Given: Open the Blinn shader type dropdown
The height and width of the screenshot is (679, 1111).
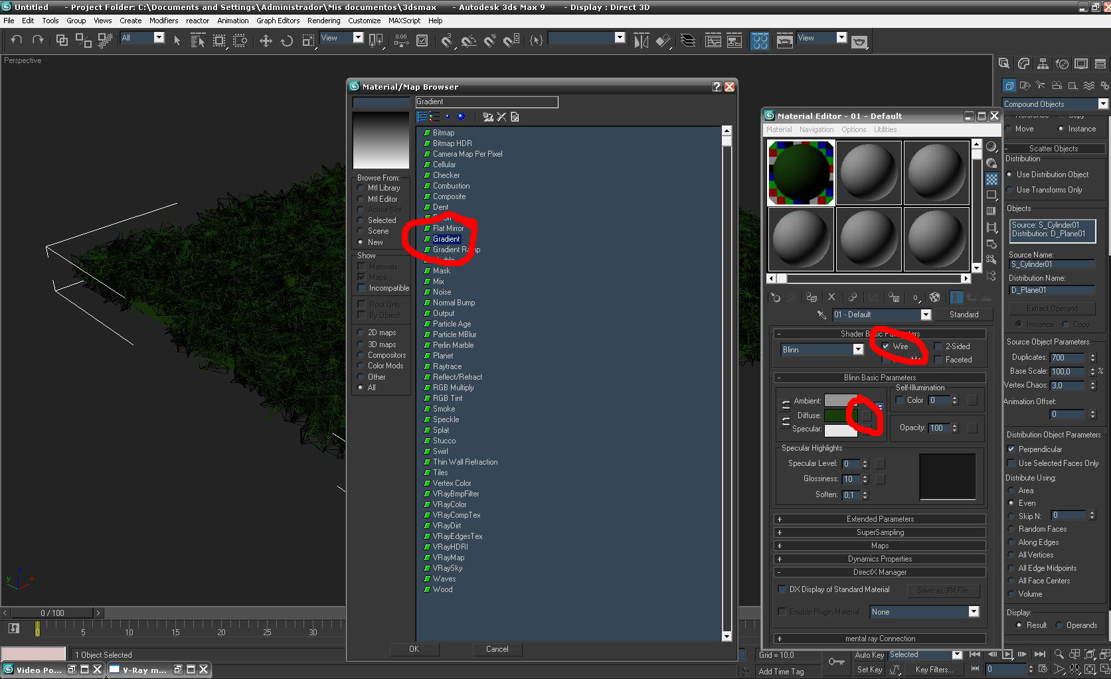Looking at the screenshot, I should coord(858,350).
